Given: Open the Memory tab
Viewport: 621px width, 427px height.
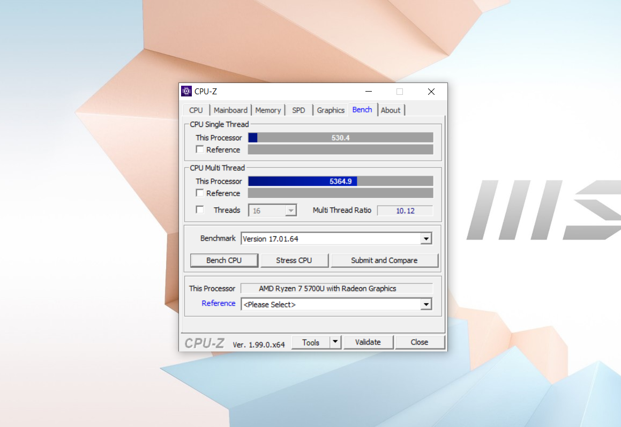Looking at the screenshot, I should point(268,110).
